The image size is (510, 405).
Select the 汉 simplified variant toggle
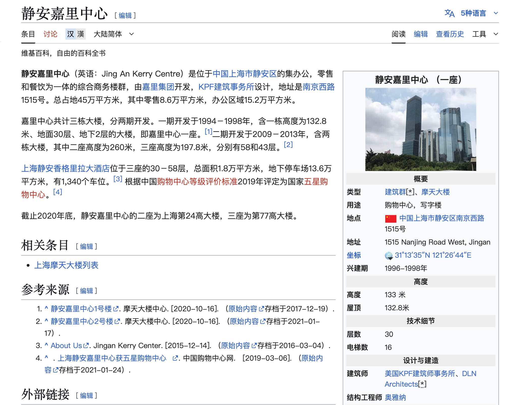click(70, 34)
